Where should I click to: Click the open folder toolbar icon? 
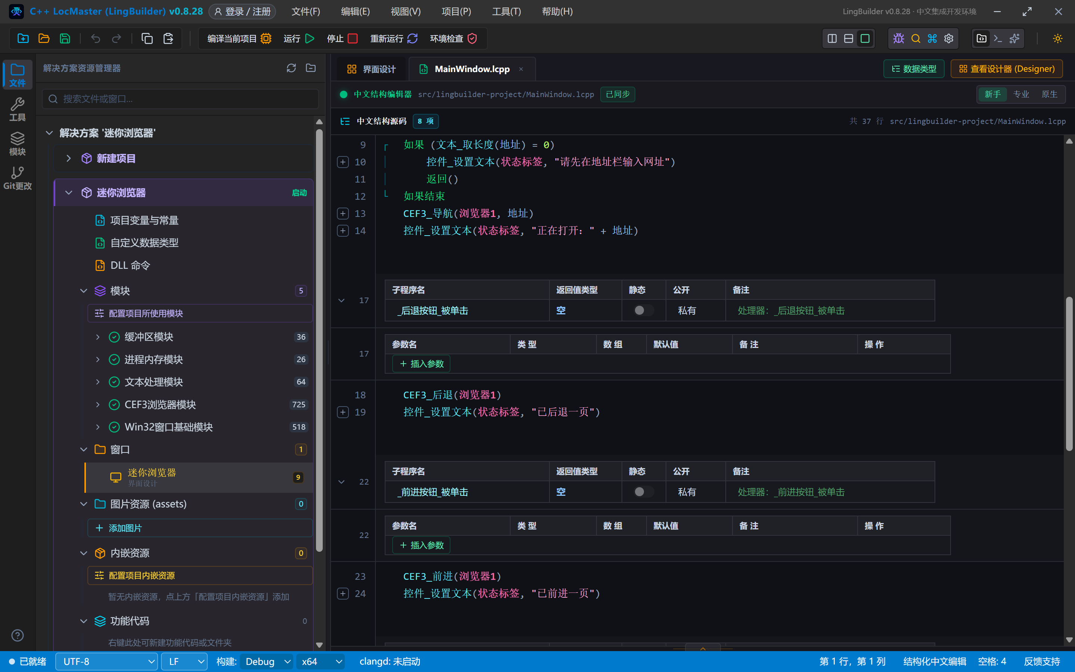[44, 39]
